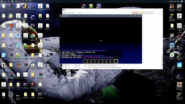Open Task View from the taskbar
The width and height of the screenshot is (185, 104).
pyautogui.click(x=9, y=1)
